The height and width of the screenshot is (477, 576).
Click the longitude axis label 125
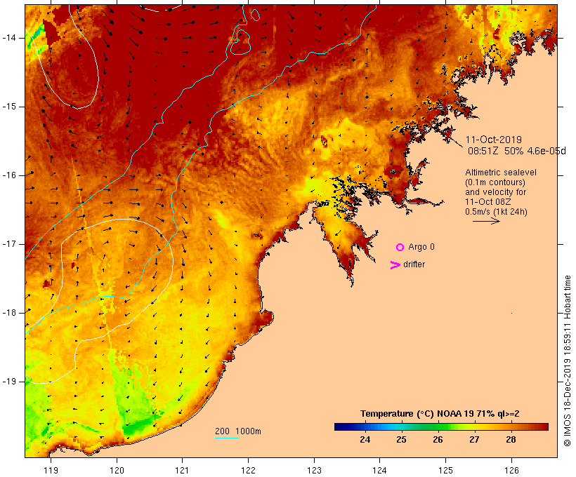tap(445, 471)
